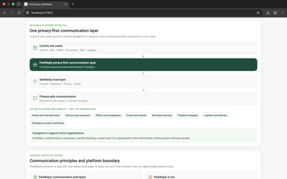This screenshot has height=179, width=287.
Task: Open the tab search dropdown chevron
Action: 19,4
